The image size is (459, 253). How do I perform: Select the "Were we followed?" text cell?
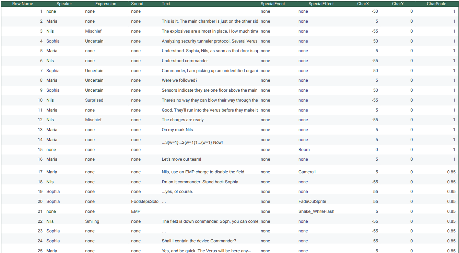coord(179,80)
